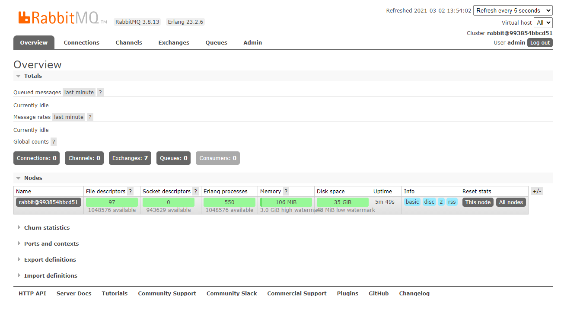564x317 pixels.
Task: Click the Erlang 23.2.6 version badge
Action: pos(185,22)
